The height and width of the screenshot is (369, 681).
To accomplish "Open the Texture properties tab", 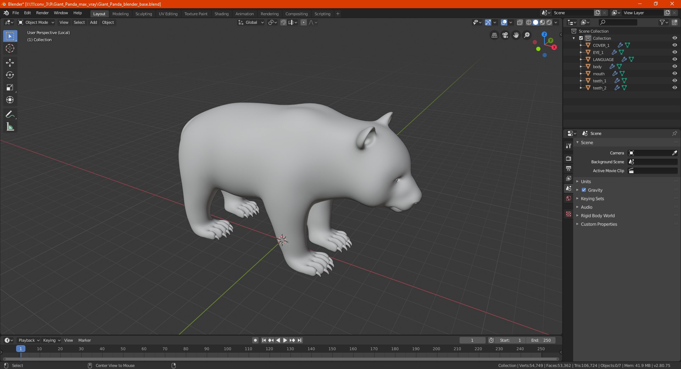I will tap(569, 214).
